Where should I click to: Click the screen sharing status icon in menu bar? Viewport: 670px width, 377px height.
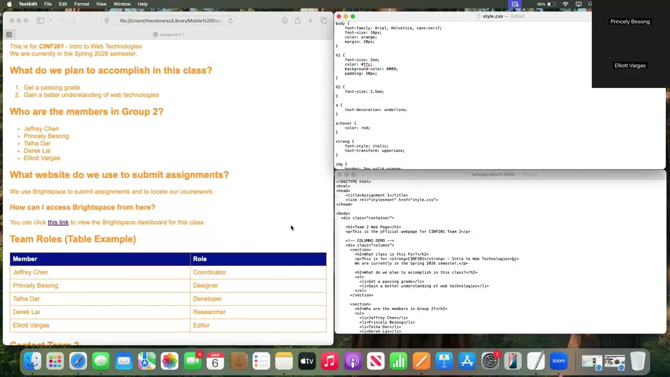pos(515,4)
